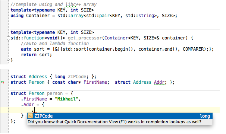Place the cursor on the .FirstName designator
The height and width of the screenshot is (134, 226).
[x=34, y=99]
